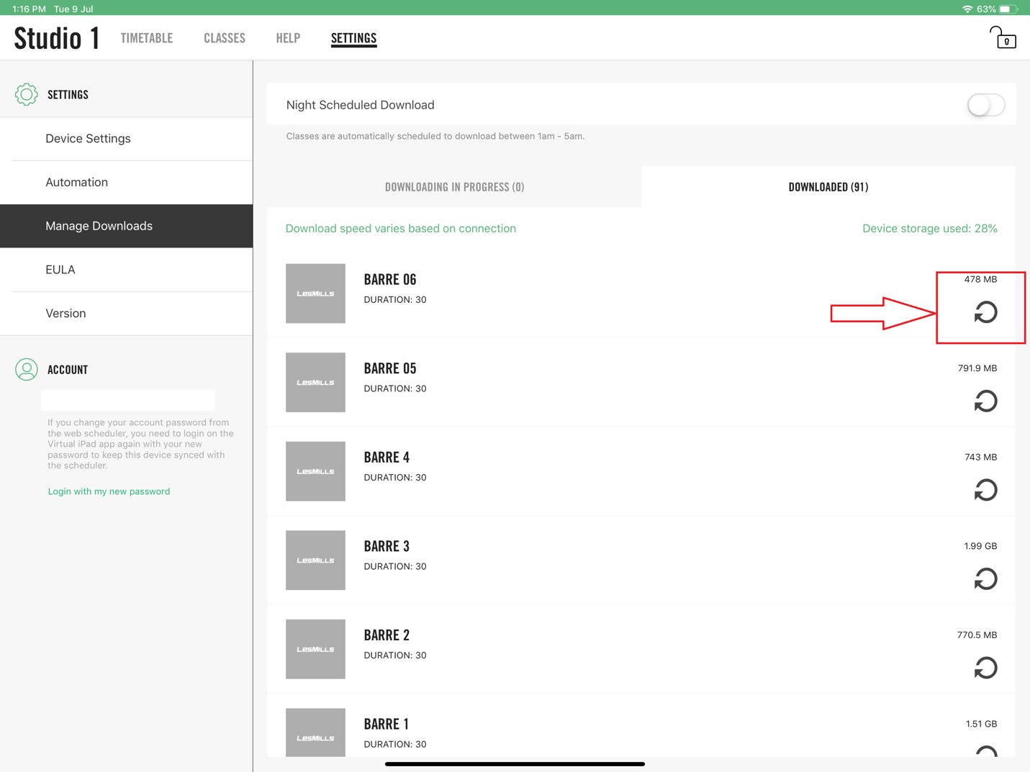Click the 770.5 MB size label
1030x772 pixels.
point(977,635)
